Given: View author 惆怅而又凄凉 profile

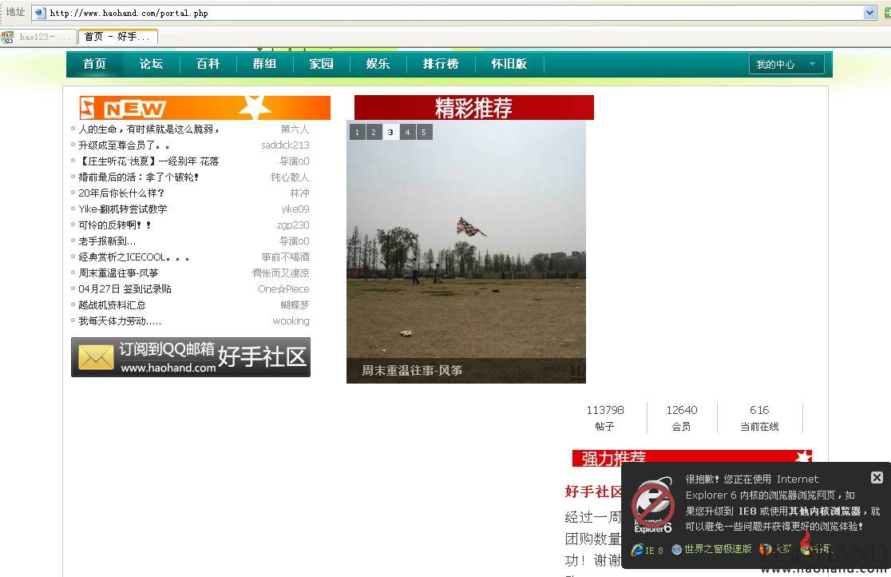Looking at the screenshot, I should point(281,273).
